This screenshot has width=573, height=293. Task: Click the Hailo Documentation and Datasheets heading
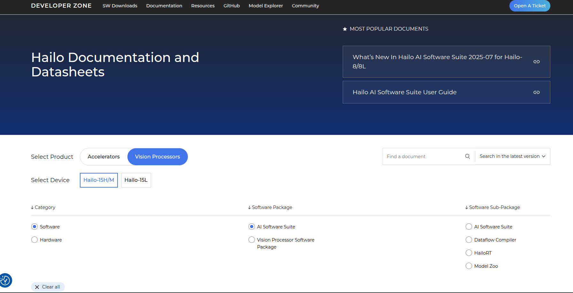click(x=115, y=65)
